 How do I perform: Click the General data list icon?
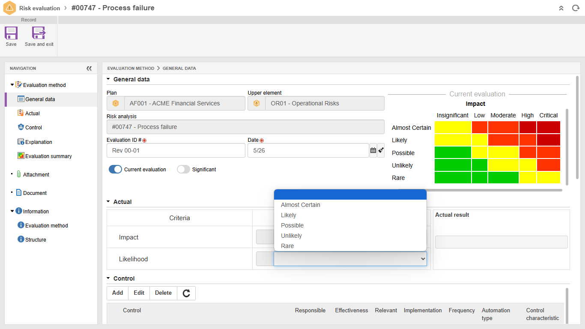click(x=21, y=99)
